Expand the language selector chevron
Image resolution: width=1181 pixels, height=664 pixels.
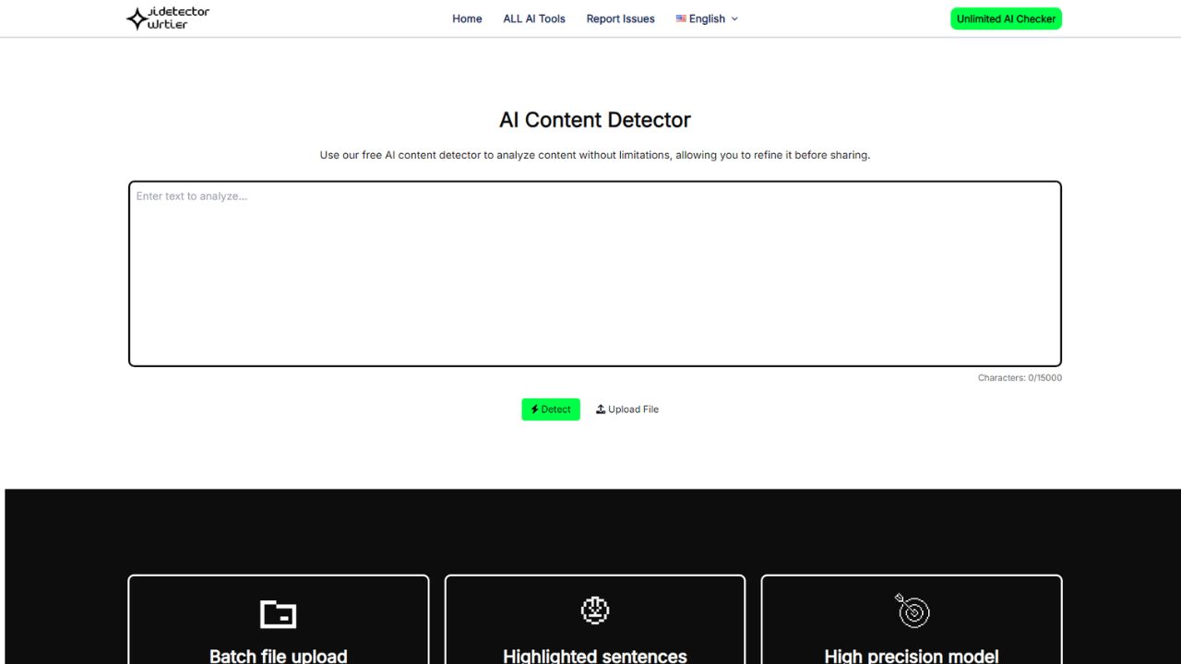(734, 18)
